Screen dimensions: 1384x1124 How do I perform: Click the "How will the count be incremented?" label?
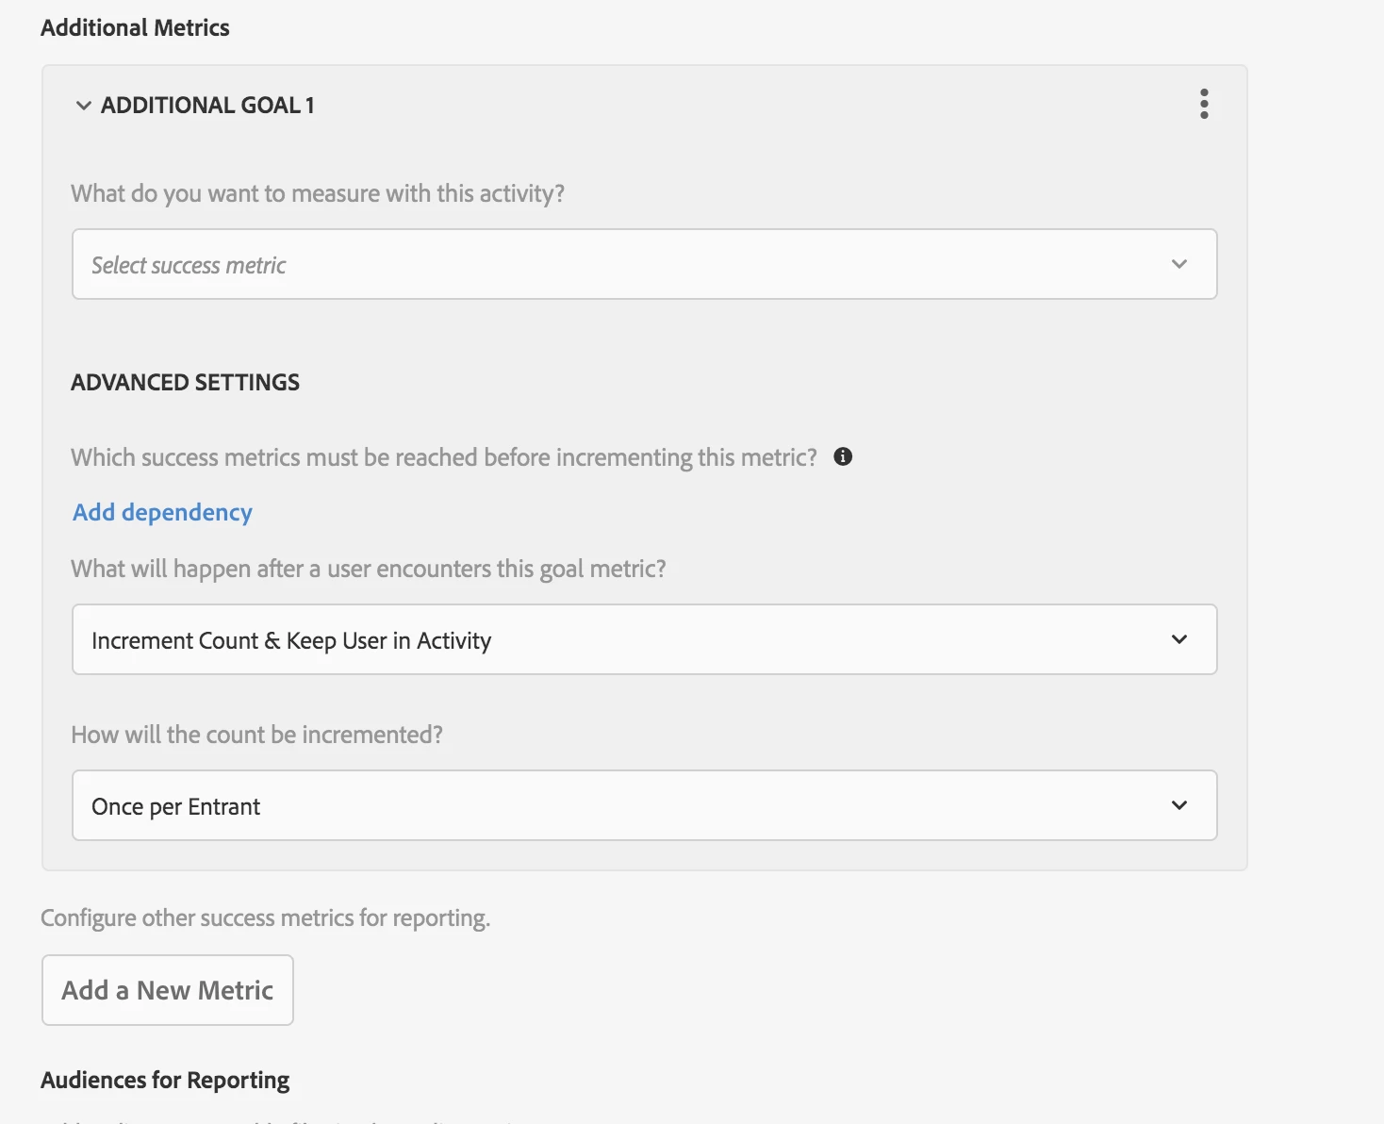coord(256,736)
